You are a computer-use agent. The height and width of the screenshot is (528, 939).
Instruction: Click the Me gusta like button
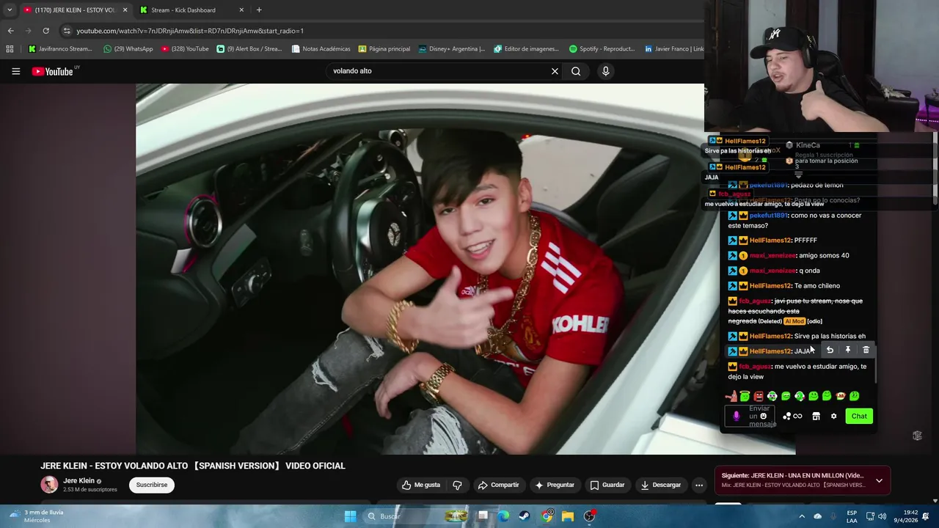coord(421,485)
